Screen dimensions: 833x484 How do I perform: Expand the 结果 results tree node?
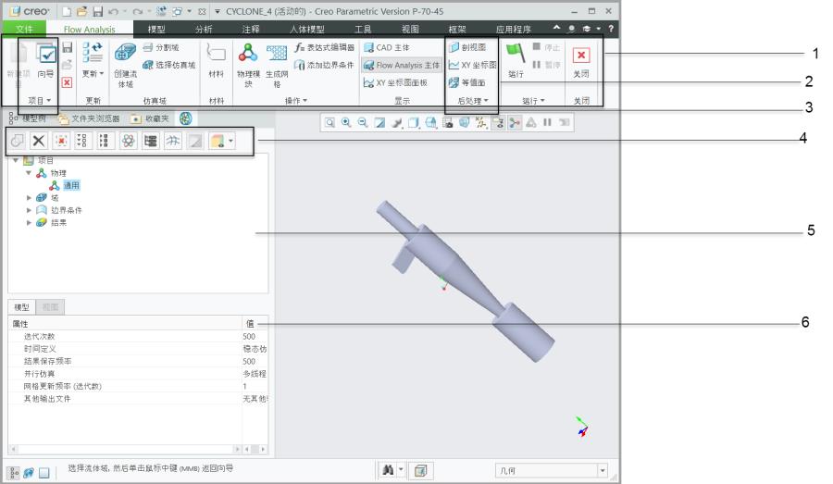coord(30,222)
